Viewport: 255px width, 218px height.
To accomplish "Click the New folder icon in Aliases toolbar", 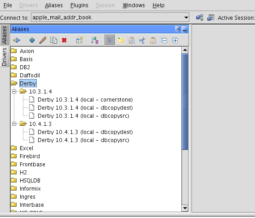I will (x=121, y=40).
